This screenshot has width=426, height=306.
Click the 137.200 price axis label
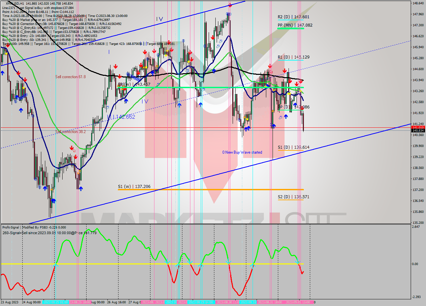418,190
